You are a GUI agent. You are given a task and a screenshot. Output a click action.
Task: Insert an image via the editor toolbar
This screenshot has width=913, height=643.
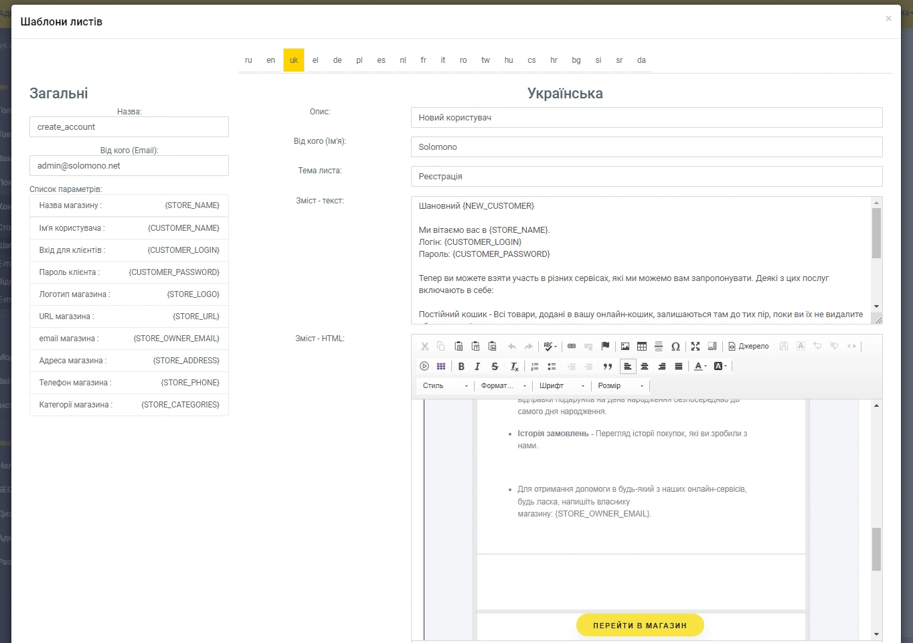(625, 347)
